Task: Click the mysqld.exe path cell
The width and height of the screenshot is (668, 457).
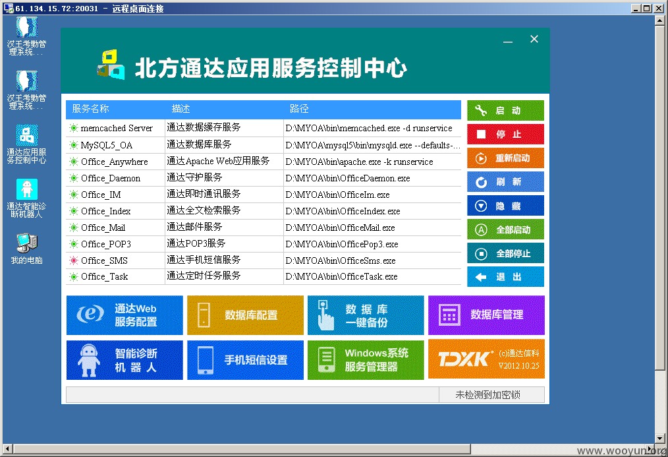Action: coord(373,145)
